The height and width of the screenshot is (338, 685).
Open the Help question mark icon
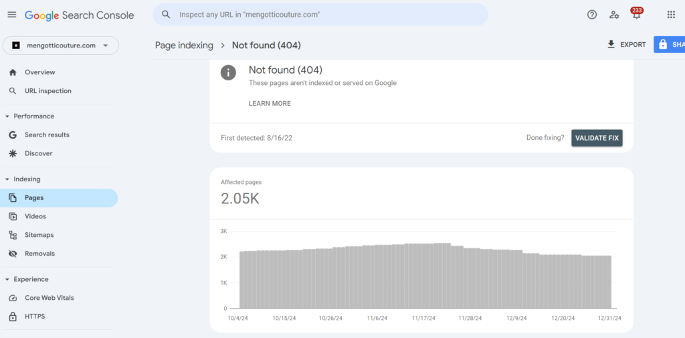pyautogui.click(x=592, y=15)
